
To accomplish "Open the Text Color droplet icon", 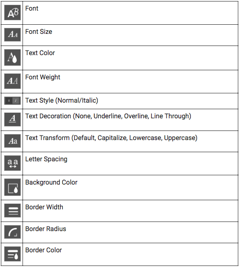I will [13, 58].
